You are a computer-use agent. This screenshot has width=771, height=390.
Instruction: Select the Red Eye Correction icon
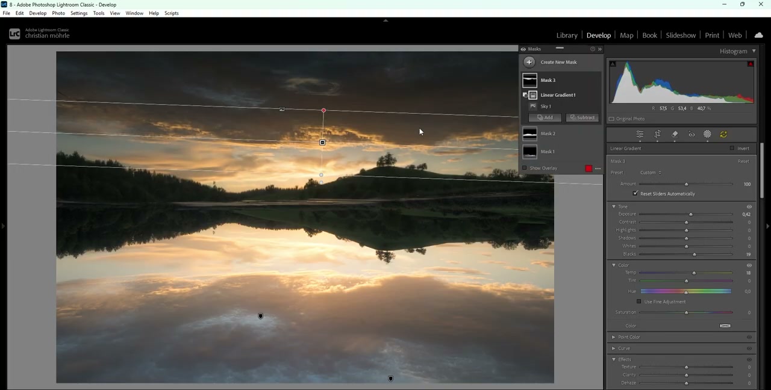(691, 134)
